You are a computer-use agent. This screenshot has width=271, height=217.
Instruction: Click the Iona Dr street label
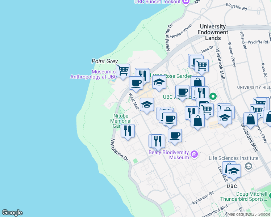(207, 49)
